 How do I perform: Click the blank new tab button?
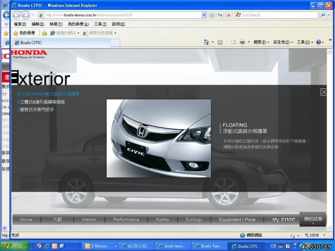click(x=115, y=43)
